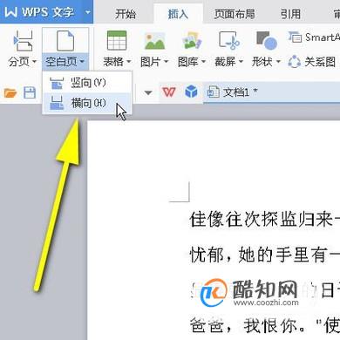This screenshot has height=340, width=340.
Task: Click the open folder icon
Action: [10, 93]
